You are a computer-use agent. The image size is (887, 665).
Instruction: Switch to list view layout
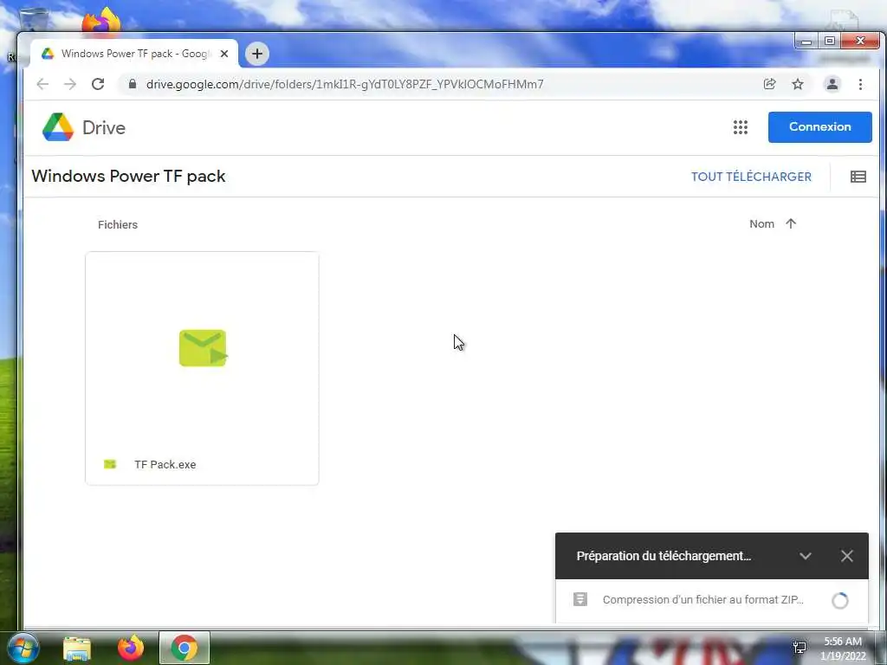tap(858, 177)
